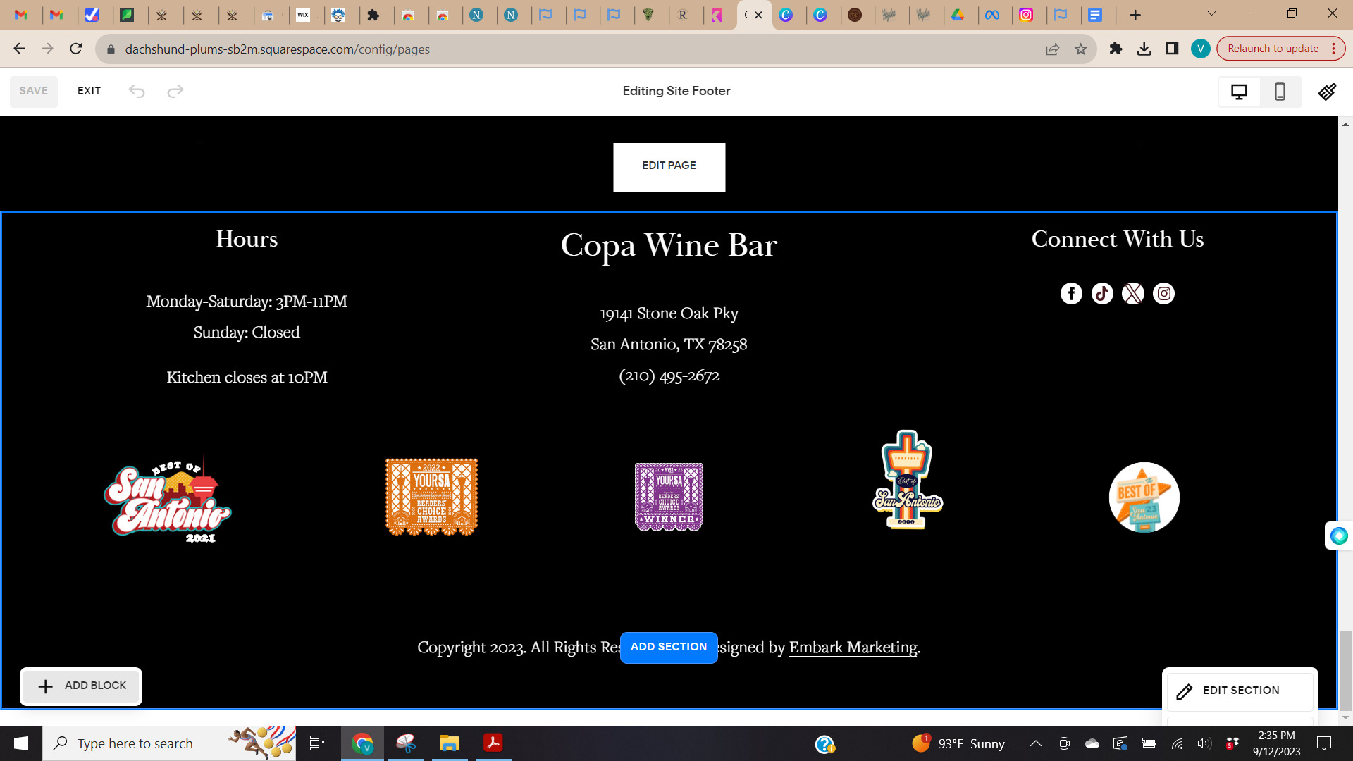The width and height of the screenshot is (1353, 761).
Task: Click the vertical scrollbar thumb
Action: click(1345, 672)
